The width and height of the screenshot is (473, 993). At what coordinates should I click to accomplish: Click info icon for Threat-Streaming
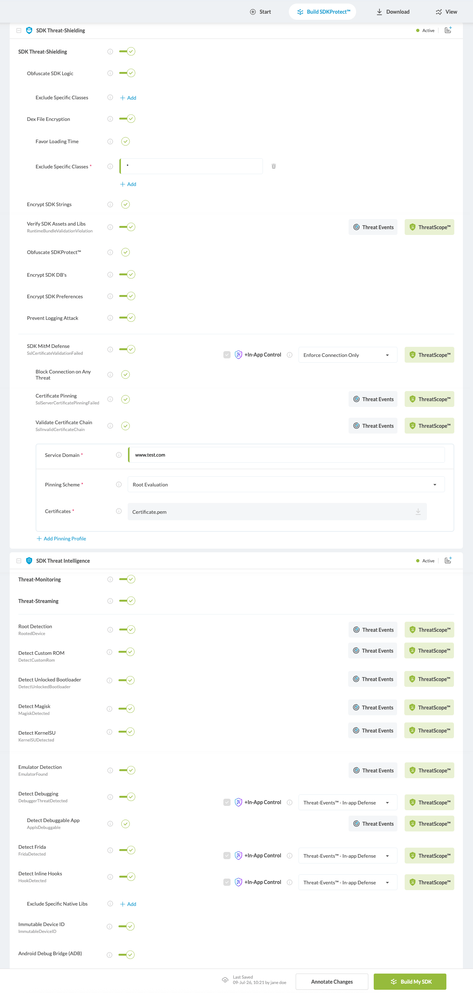click(x=110, y=601)
